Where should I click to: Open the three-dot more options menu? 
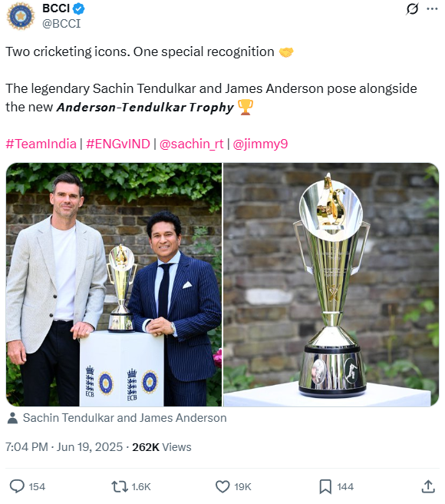tap(432, 8)
